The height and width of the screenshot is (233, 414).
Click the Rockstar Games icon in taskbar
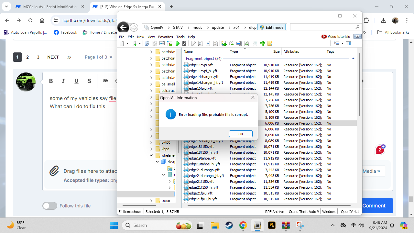point(271,225)
